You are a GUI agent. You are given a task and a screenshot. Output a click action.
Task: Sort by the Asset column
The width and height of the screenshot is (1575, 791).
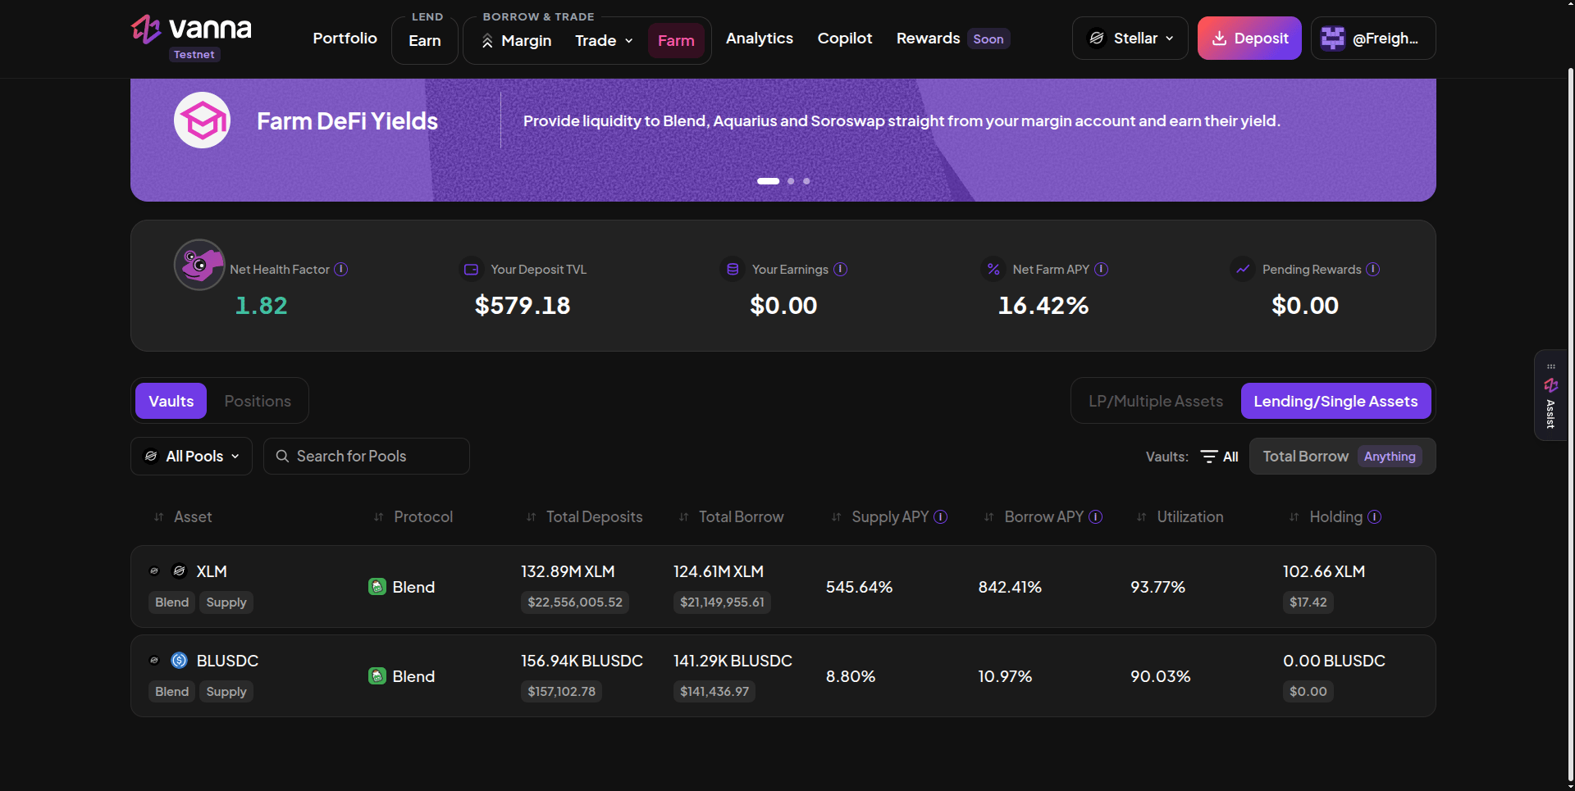pos(183,517)
